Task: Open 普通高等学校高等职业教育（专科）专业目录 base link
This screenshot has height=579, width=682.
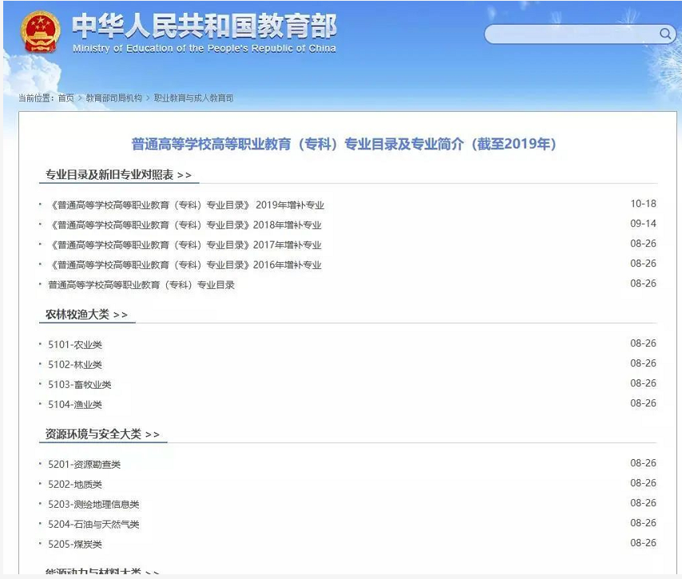Action: (x=141, y=285)
